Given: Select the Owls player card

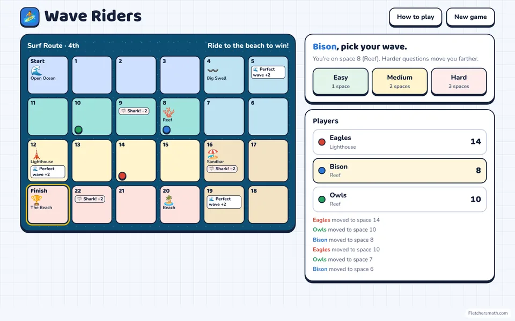Looking at the screenshot, I should click(x=400, y=199).
